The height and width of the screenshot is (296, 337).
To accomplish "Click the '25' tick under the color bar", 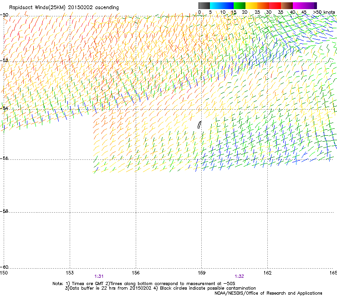I will click(257, 12).
